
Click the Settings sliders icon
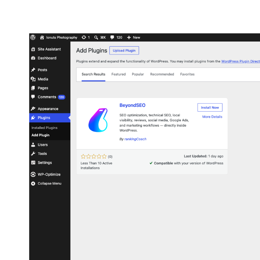[33, 162]
